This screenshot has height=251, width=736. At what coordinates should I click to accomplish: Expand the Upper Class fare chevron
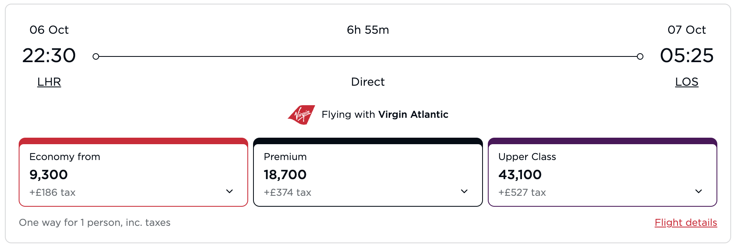click(x=699, y=191)
